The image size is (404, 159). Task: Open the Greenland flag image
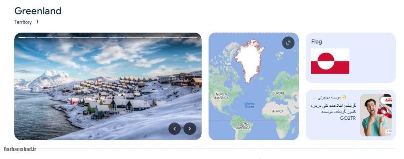[x=330, y=61]
